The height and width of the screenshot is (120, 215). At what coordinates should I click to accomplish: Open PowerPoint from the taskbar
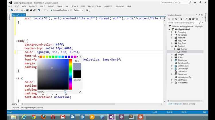click(140, 117)
